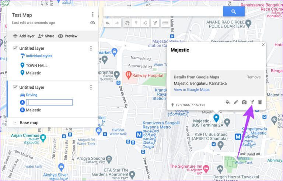Click Krantiveera Sangolli Rayanna Metro icon
This screenshot has width=283, height=181.
point(139,135)
